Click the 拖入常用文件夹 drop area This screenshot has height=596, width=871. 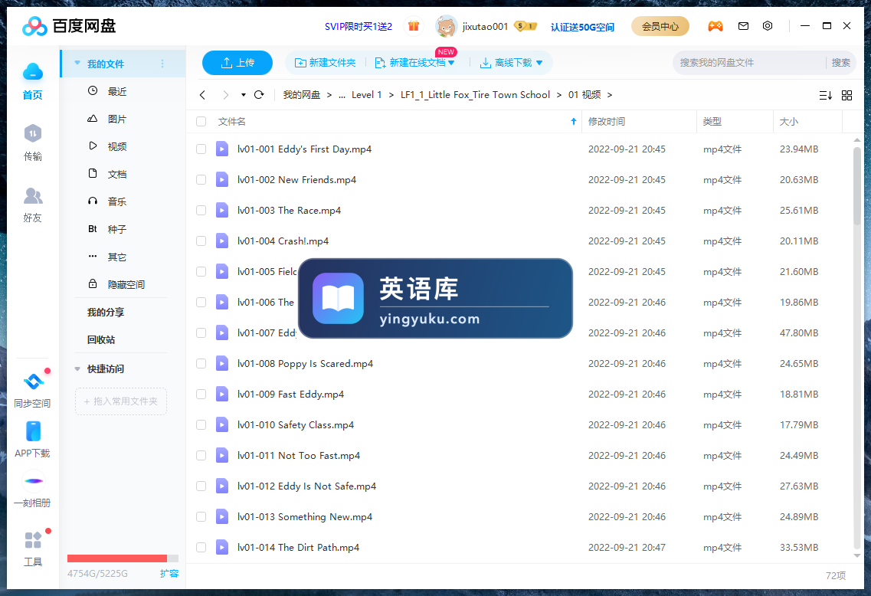pos(121,401)
